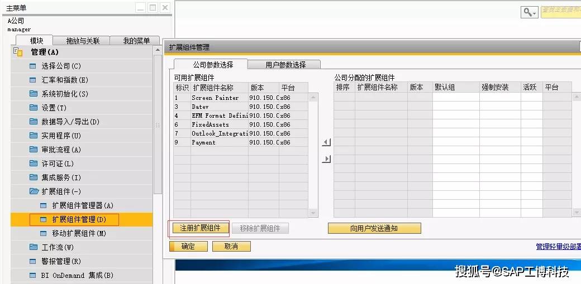Viewport: 581px width, 284px height.
Task: Click the folder icon of 系统初始化(S)
Action: (34, 94)
